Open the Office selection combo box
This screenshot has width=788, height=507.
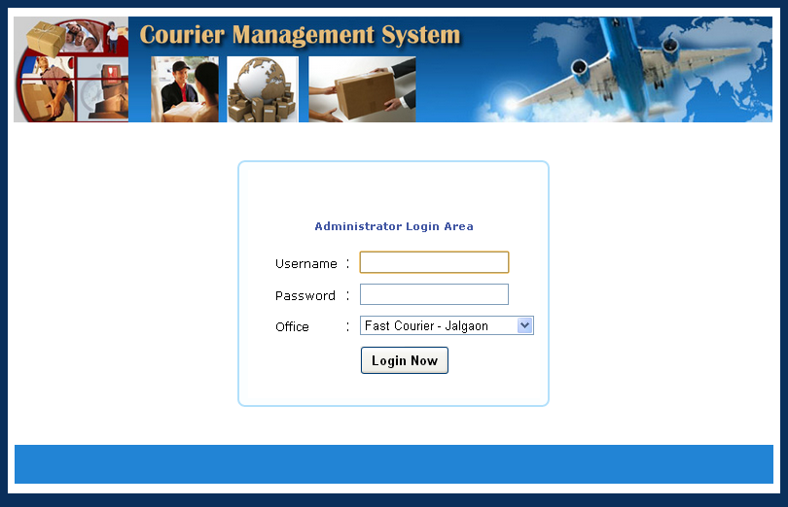click(x=438, y=326)
